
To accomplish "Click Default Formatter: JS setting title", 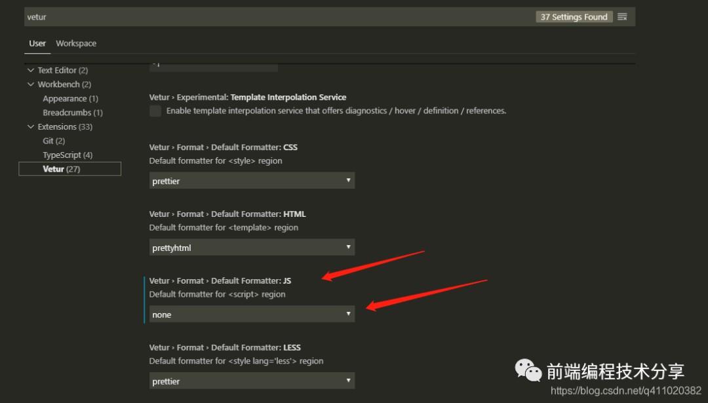I will coord(220,280).
